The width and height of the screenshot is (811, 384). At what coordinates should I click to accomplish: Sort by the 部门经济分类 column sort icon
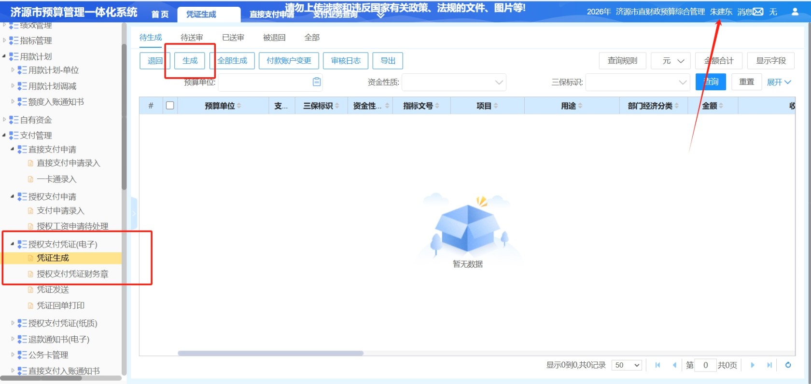tap(677, 106)
